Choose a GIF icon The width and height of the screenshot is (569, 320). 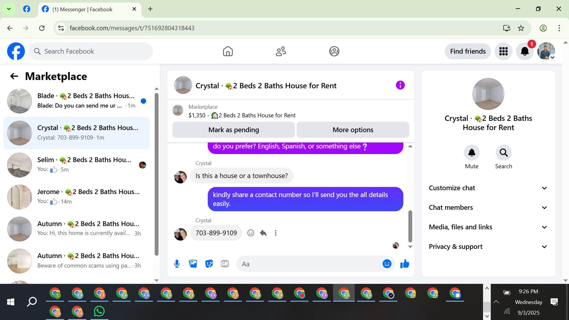pyautogui.click(x=225, y=264)
